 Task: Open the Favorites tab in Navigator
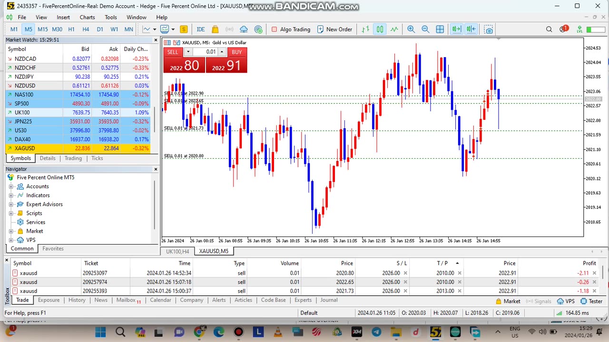click(53, 248)
